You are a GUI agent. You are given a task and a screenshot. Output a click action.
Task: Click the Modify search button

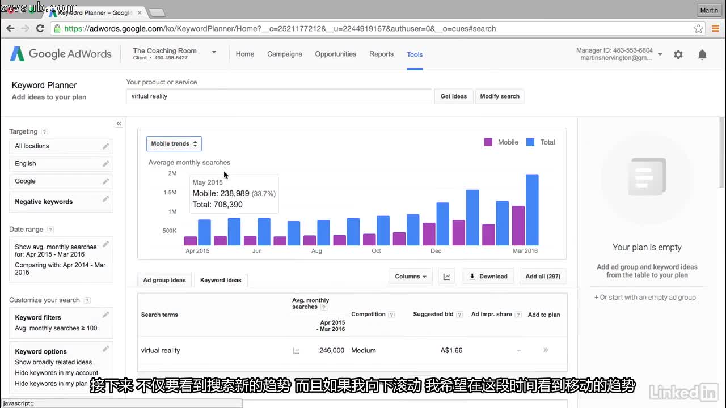click(500, 96)
